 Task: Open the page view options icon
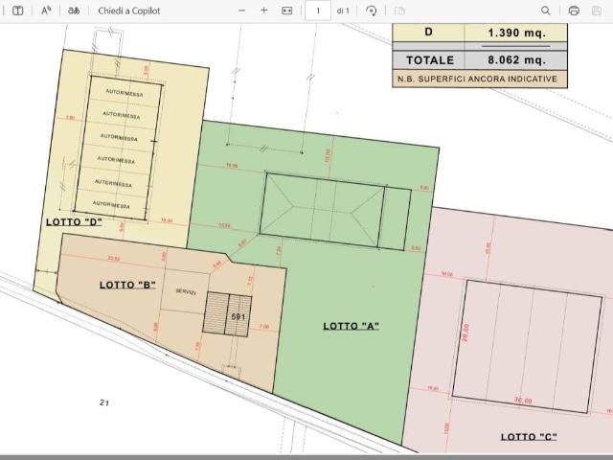399,11
